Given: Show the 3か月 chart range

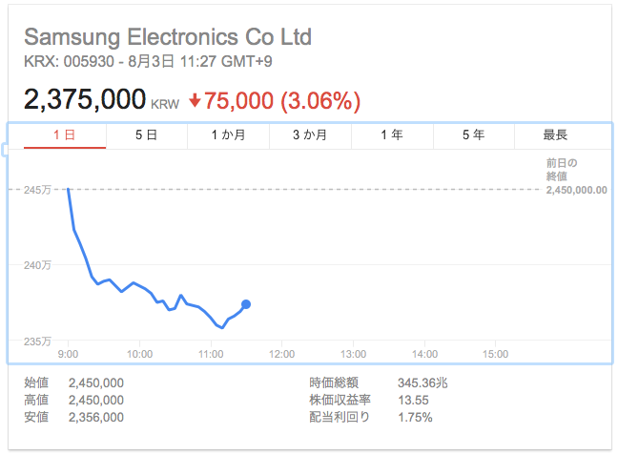Looking at the screenshot, I should pos(310,135).
